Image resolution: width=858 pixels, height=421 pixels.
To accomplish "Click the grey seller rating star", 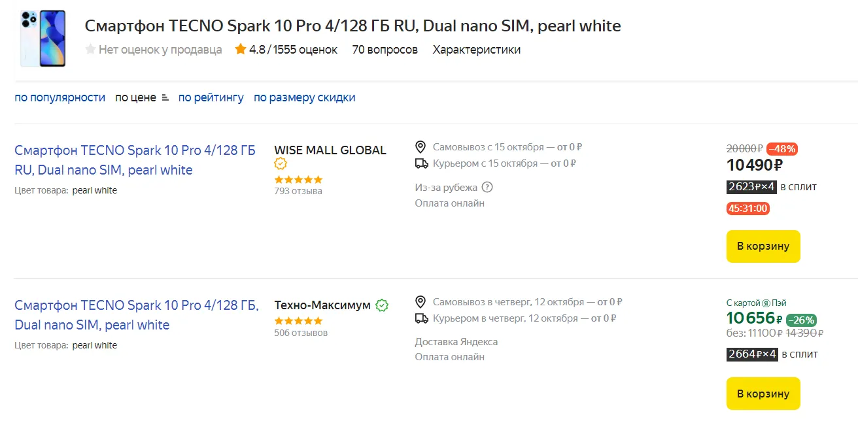I will click(90, 49).
